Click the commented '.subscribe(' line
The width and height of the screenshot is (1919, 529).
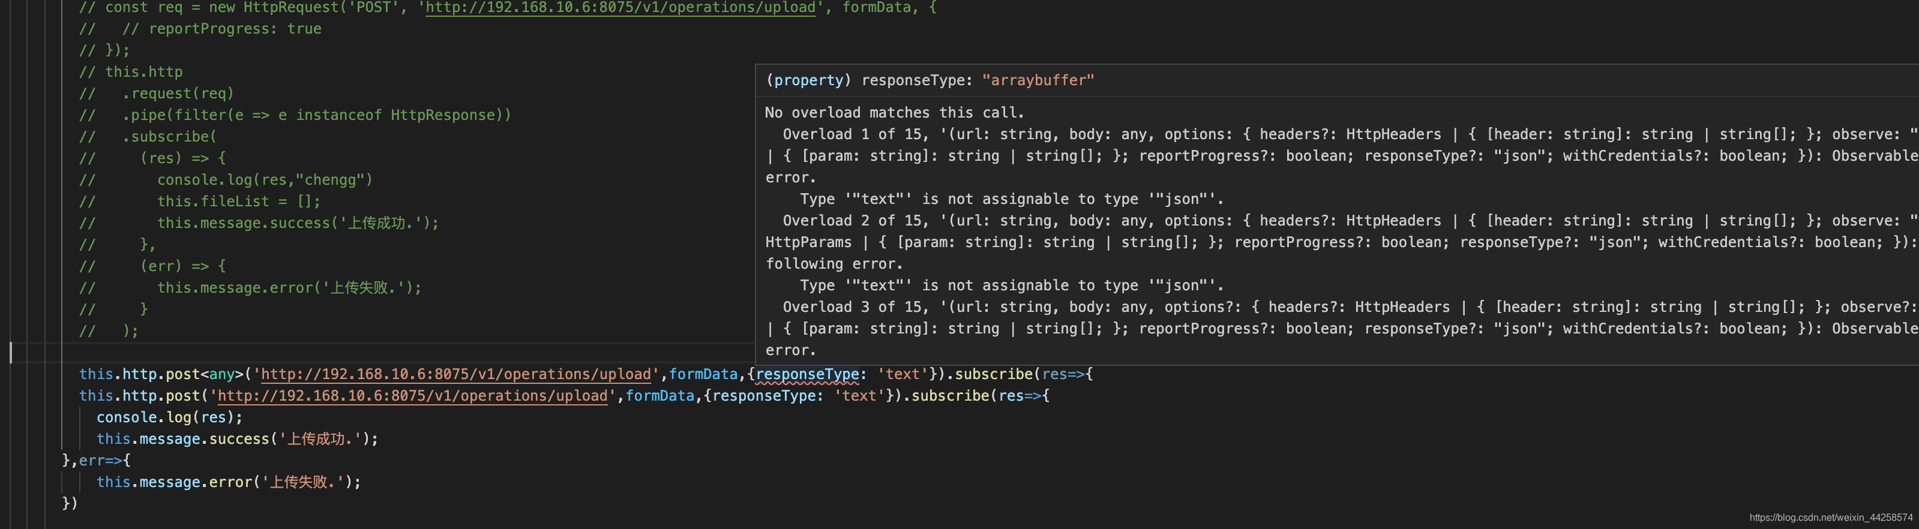[148, 136]
